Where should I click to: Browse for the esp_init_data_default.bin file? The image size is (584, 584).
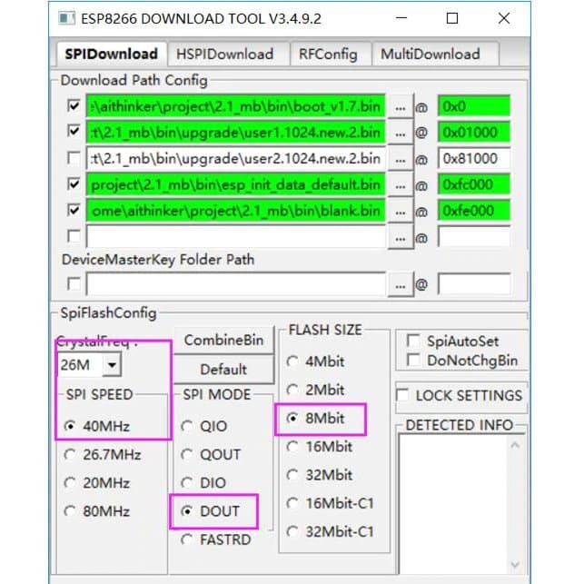click(x=401, y=185)
